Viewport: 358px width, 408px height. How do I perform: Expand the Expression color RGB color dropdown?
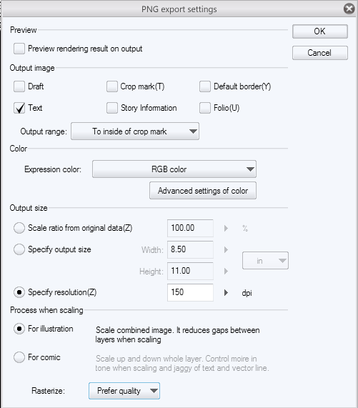(174, 169)
